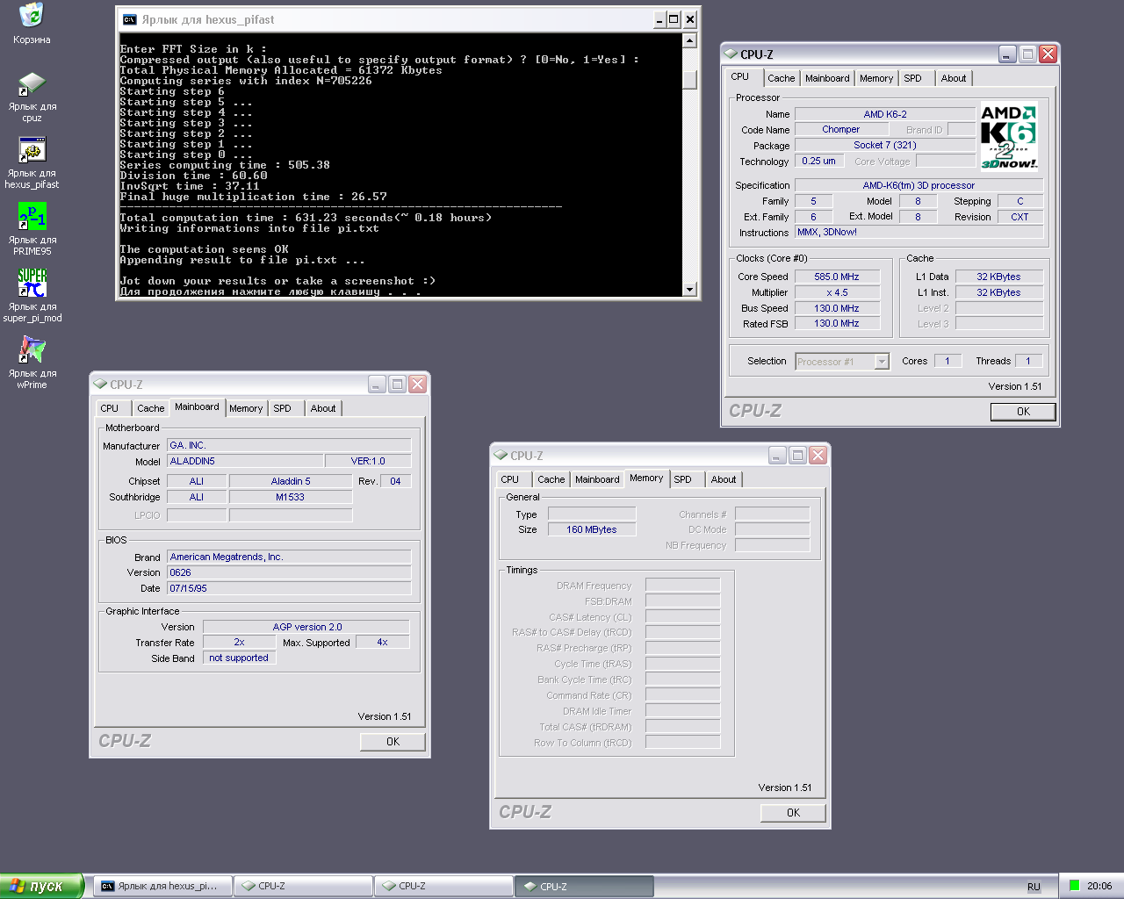Viewport: 1124px width, 899px height.
Task: Click the CPU-Z title icon in the Mainboard window
Action: pos(100,385)
